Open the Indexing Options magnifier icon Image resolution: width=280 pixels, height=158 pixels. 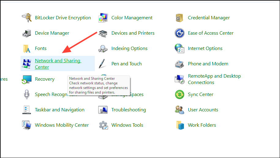tap(103, 49)
